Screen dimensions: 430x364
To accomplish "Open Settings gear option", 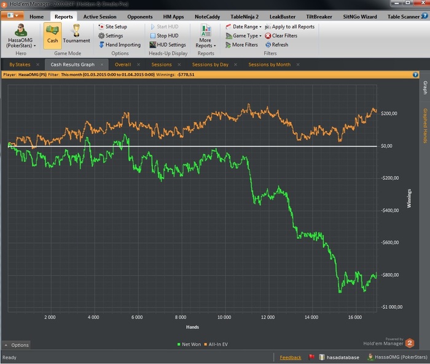I will [111, 36].
